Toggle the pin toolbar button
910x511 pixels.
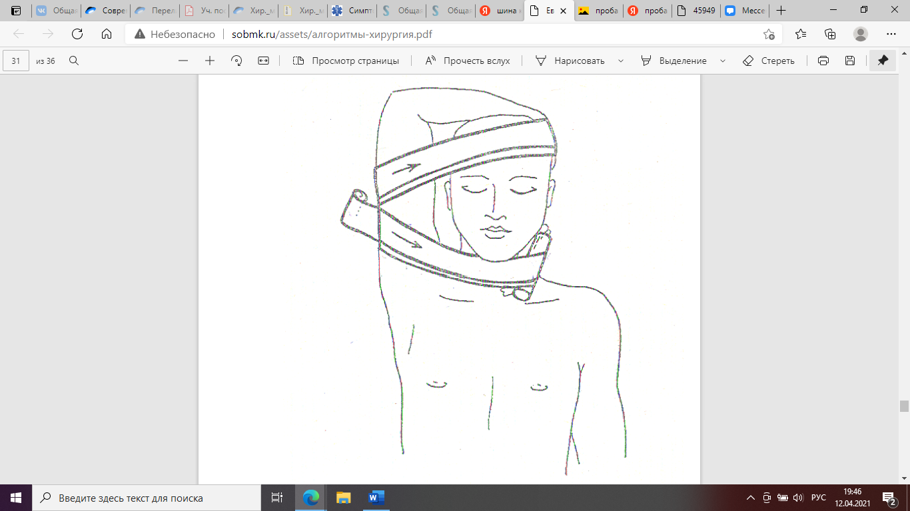point(883,61)
